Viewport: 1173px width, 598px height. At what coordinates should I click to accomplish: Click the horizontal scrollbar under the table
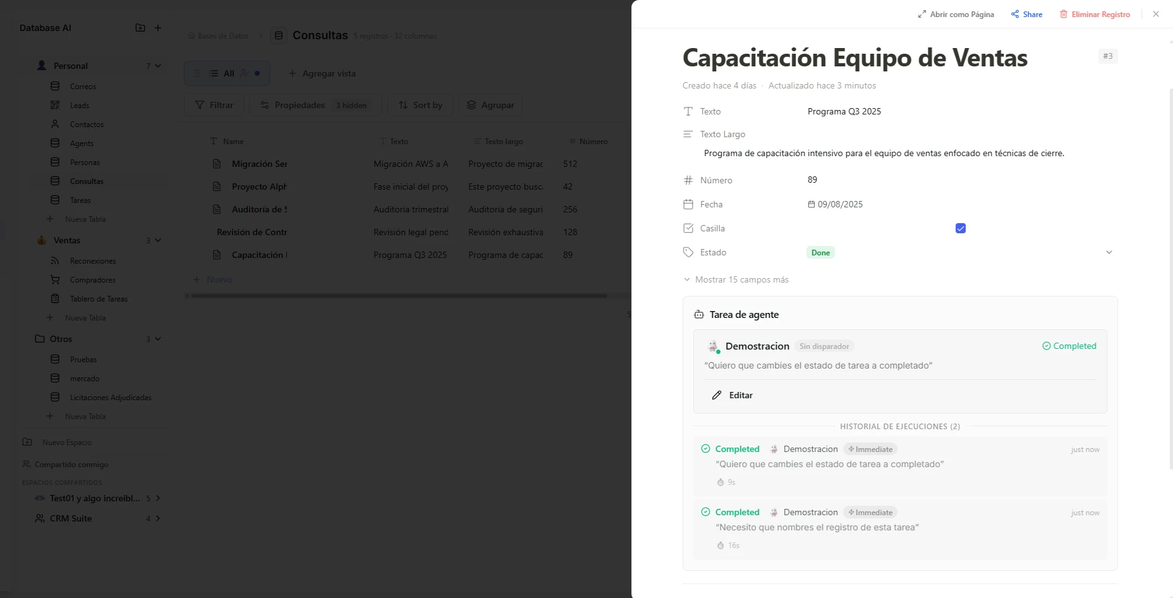click(x=399, y=295)
